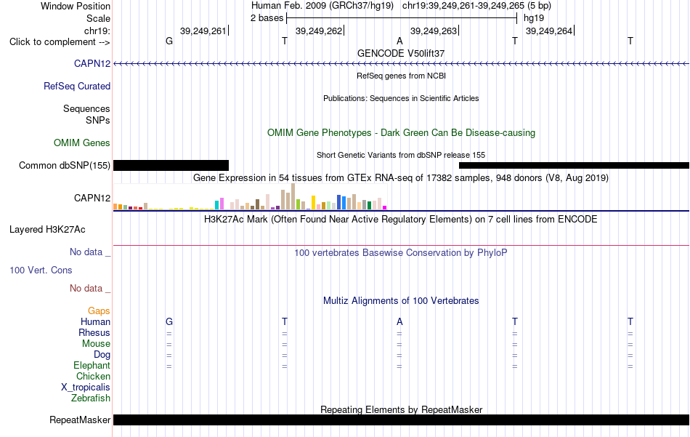This screenshot has height=437, width=690.
Task: Click the 'RefSeq genes from NCBI' title
Action: click(401, 76)
